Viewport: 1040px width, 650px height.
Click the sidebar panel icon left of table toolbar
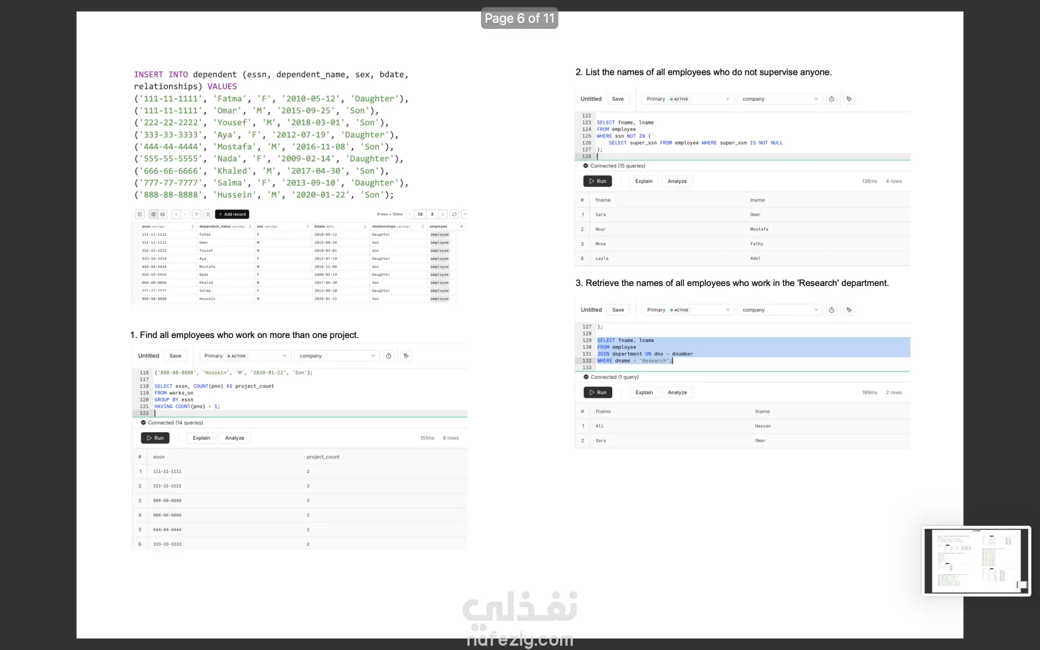pyautogui.click(x=140, y=214)
